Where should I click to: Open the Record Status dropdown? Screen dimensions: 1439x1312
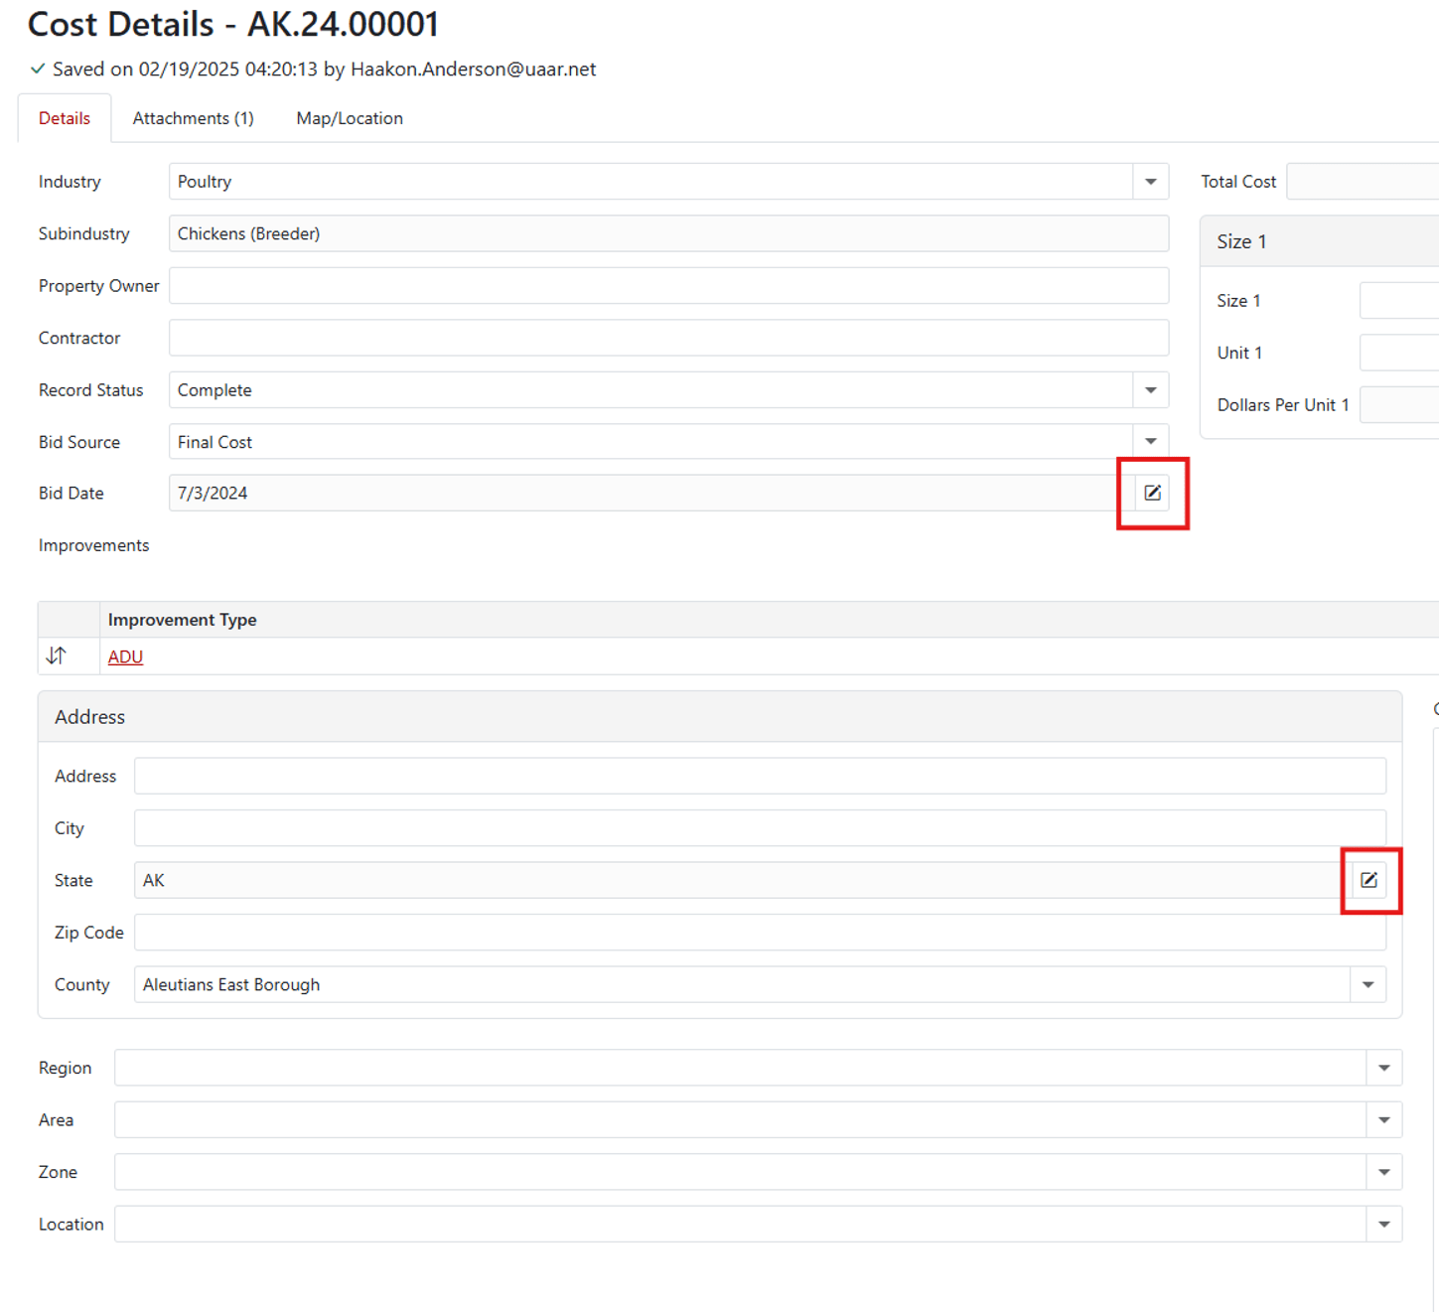1150,390
